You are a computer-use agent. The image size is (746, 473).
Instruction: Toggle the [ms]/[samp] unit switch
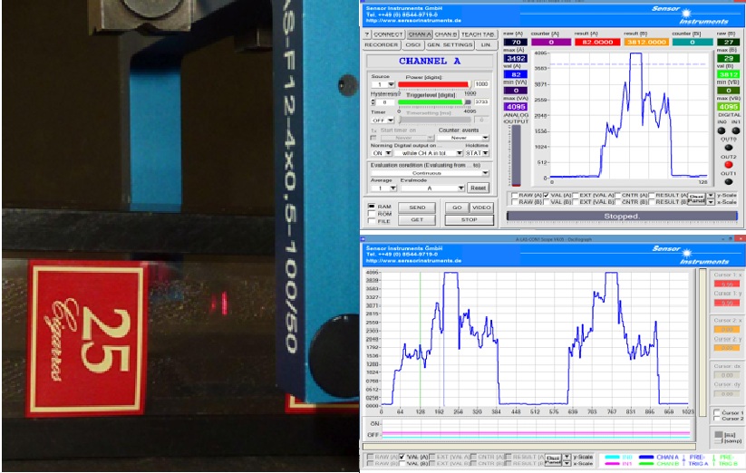pos(719,438)
